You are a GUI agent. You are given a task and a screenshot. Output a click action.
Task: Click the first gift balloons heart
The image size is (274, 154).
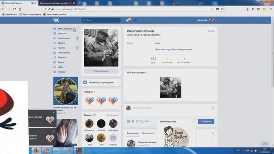tap(89, 101)
